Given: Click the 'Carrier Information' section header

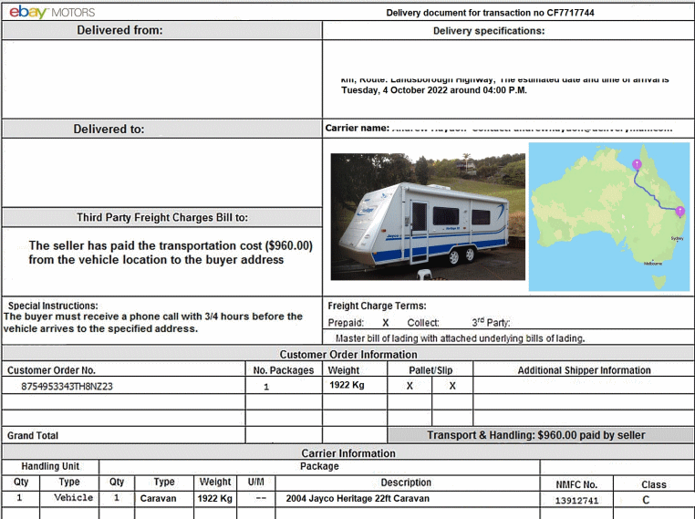Looking at the screenshot, I should tap(348, 453).
